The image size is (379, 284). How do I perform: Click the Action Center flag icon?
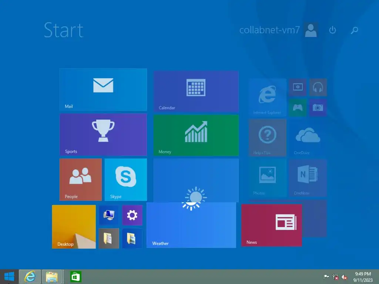point(326,277)
